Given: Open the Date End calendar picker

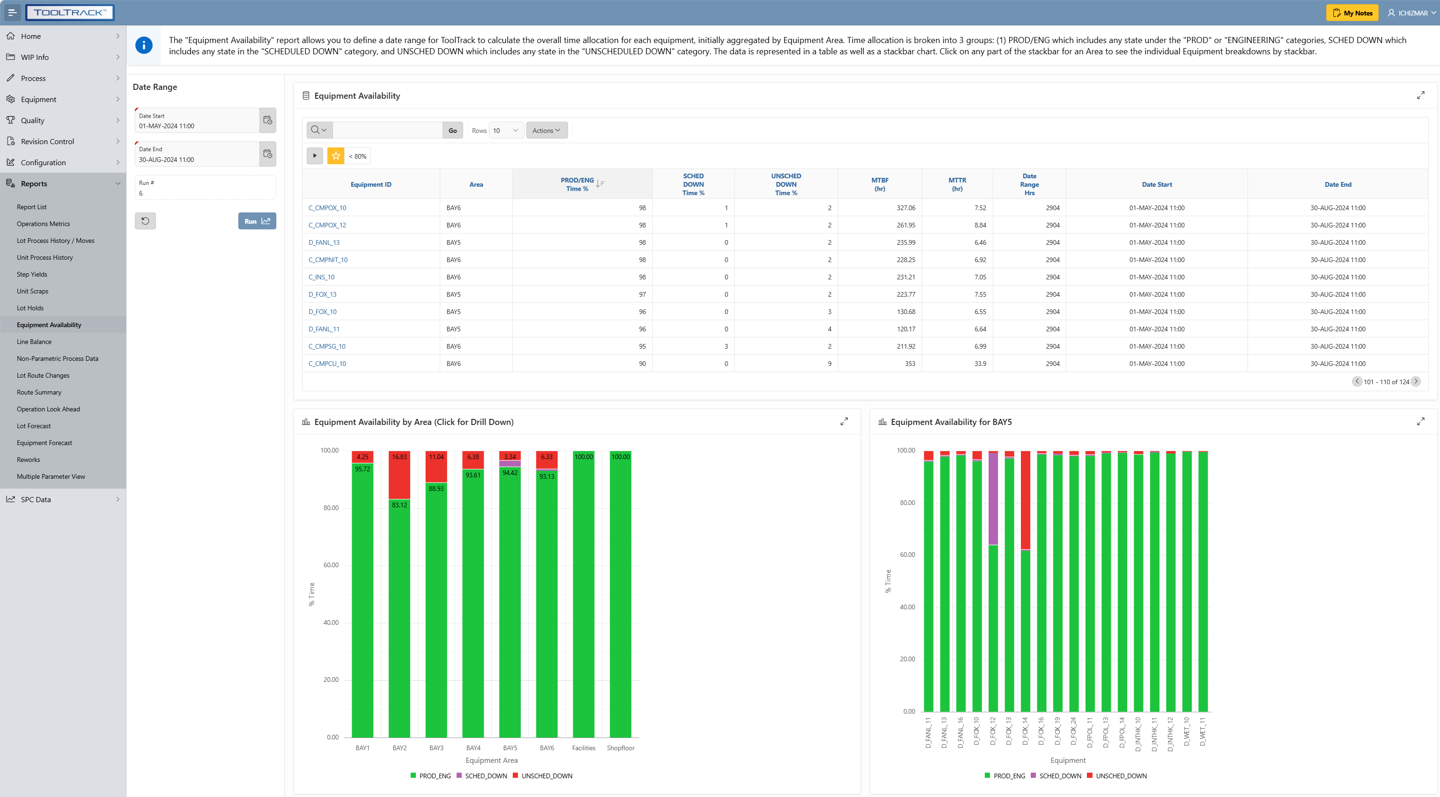Looking at the screenshot, I should 268,154.
